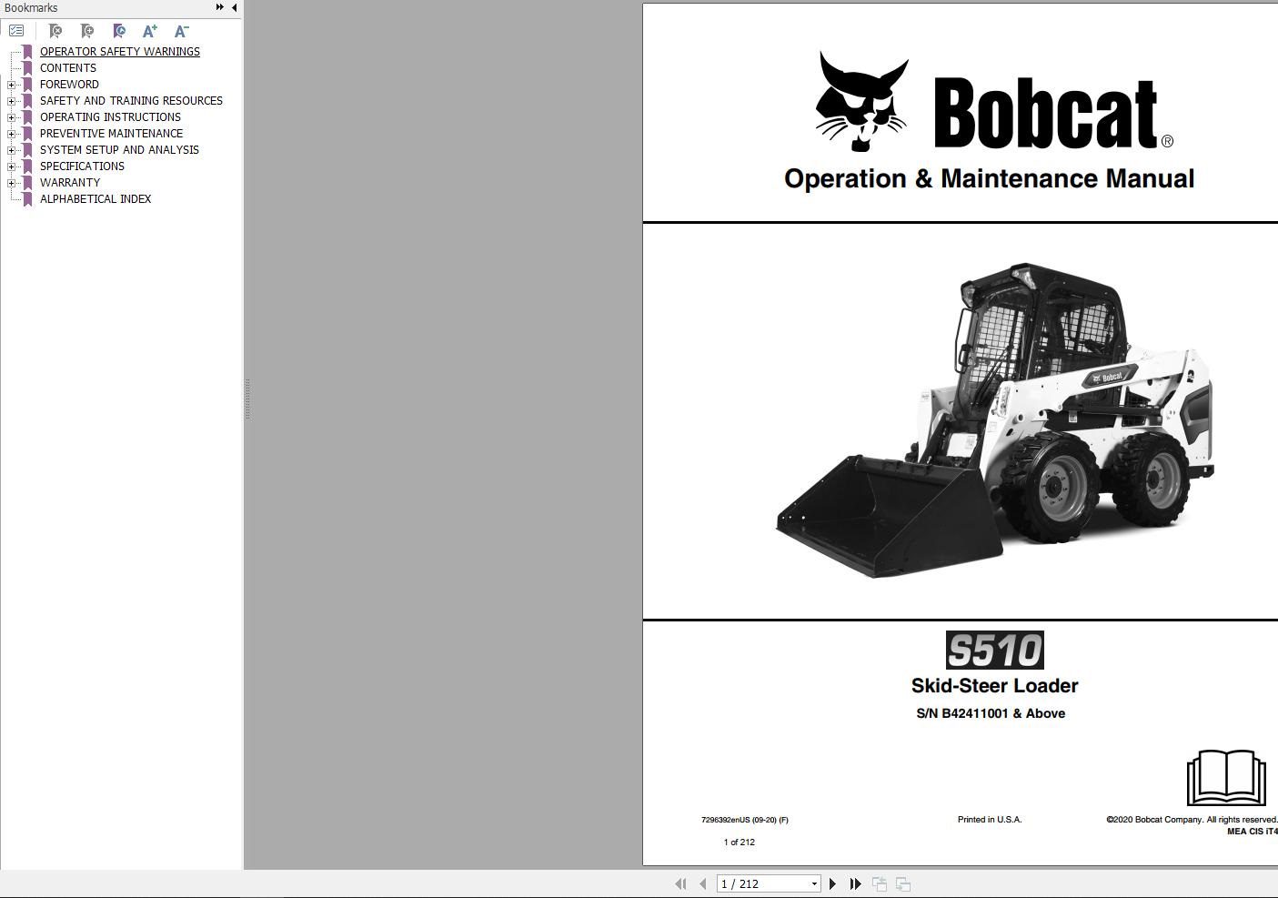The width and height of the screenshot is (1278, 898).
Task: Expand the FOREWORD bookmark
Action: (x=10, y=84)
